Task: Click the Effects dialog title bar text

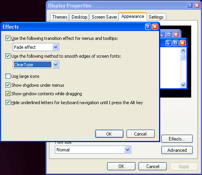Action: click(x=11, y=27)
